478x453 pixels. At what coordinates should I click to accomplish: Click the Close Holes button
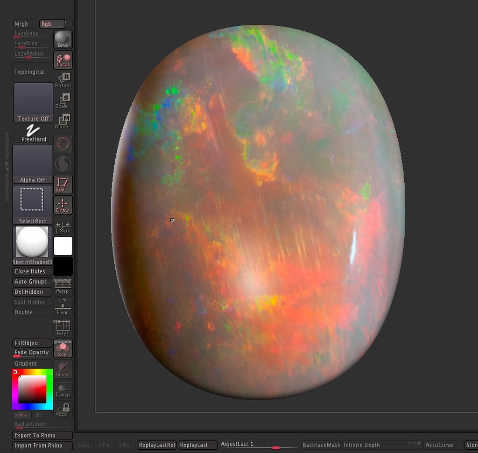pos(32,271)
